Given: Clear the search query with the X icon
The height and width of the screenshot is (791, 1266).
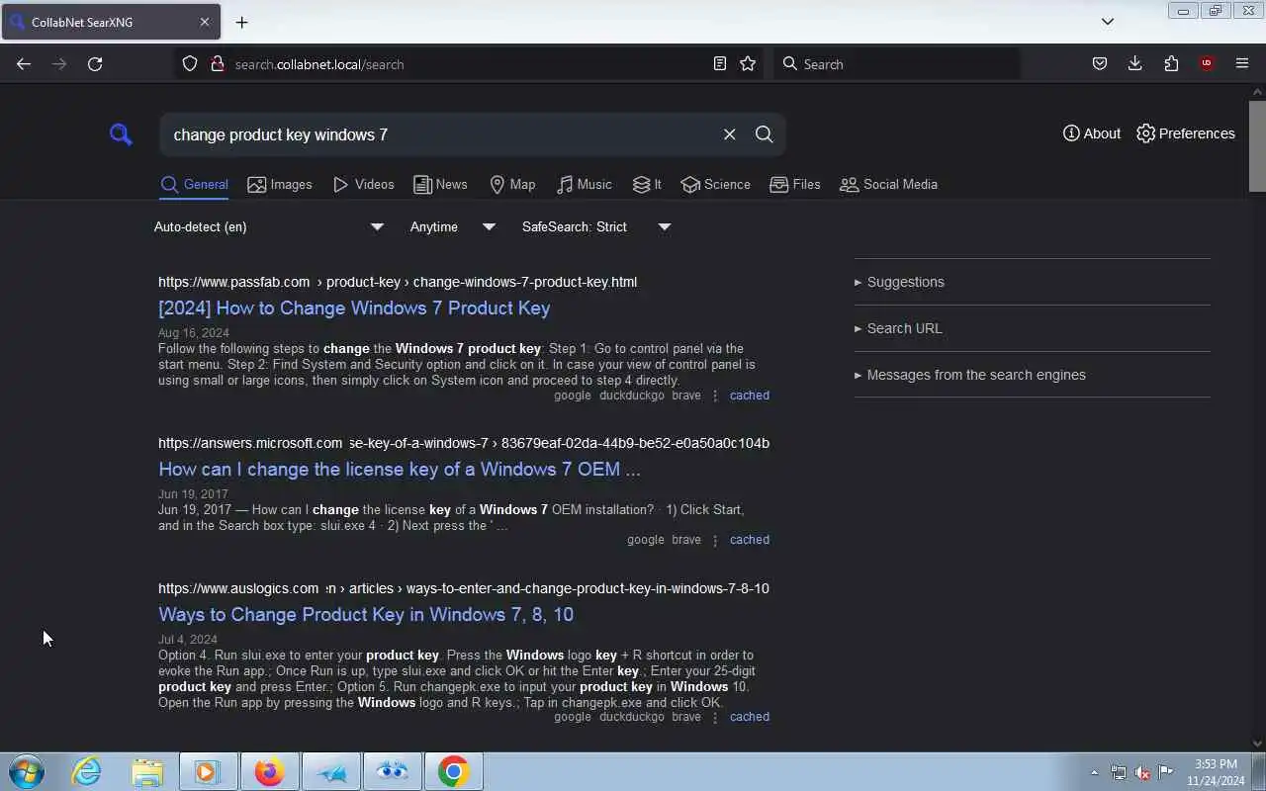Looking at the screenshot, I should 729,134.
